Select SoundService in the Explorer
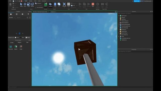The height and width of the screenshot is (91, 161). [x=125, y=35]
